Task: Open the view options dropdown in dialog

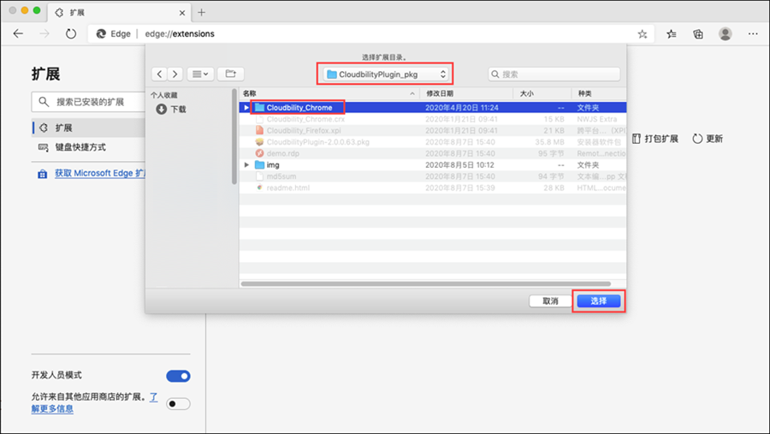Action: coord(200,74)
